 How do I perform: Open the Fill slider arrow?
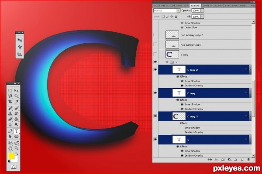202,17
